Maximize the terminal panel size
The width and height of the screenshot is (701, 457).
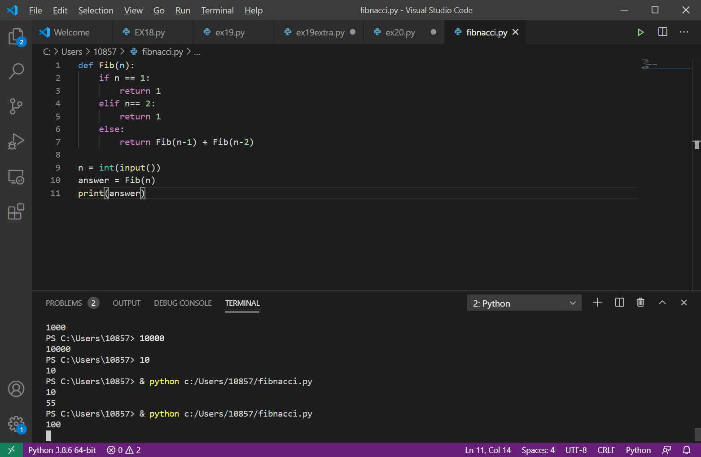(x=662, y=303)
